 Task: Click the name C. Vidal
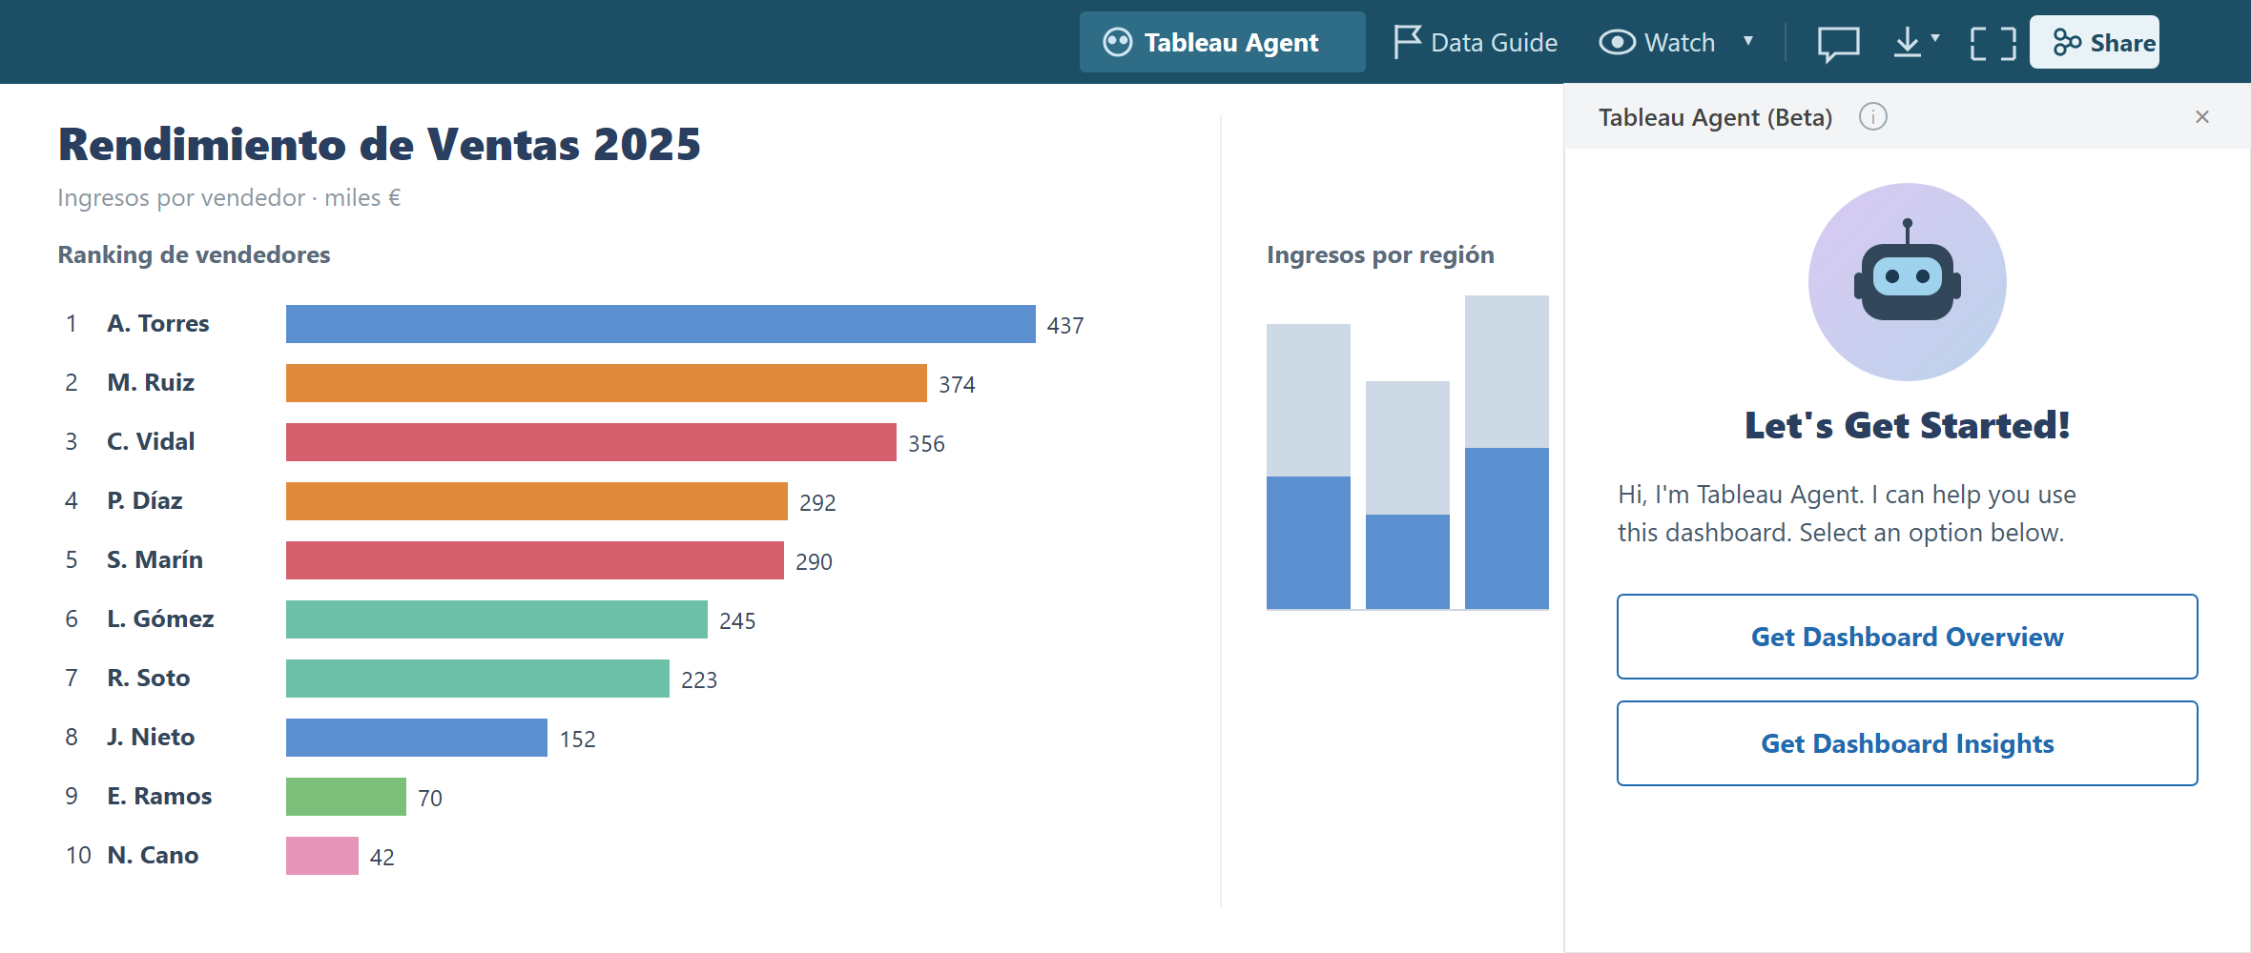[151, 442]
